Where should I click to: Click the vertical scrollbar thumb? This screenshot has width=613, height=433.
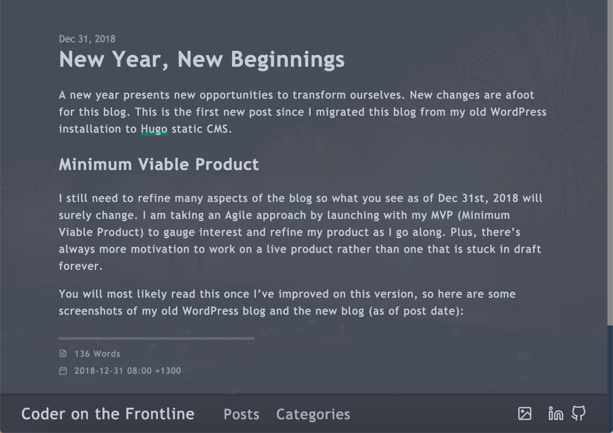pyautogui.click(x=610, y=162)
